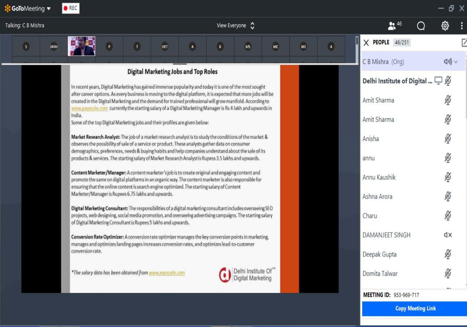The width and height of the screenshot is (467, 327).
Task: Pop out the People panel
Action: click(464, 42)
